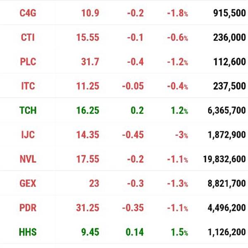The height and width of the screenshot is (248, 248).
Task: Select the CTI stock symbol
Action: click(x=28, y=38)
